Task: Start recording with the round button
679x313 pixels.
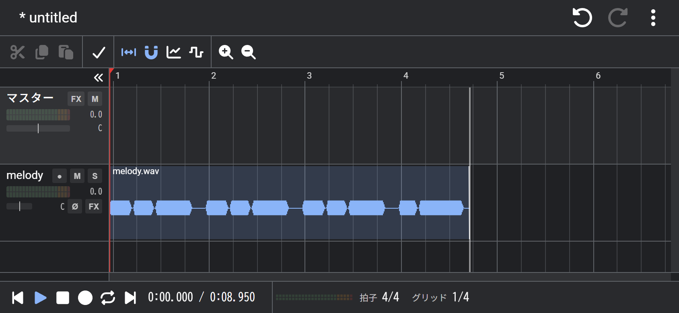Action: pos(85,298)
